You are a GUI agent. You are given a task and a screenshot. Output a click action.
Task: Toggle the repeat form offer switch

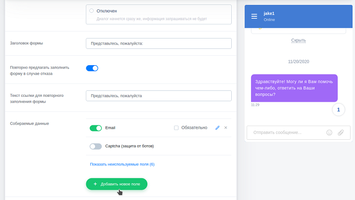(92, 68)
